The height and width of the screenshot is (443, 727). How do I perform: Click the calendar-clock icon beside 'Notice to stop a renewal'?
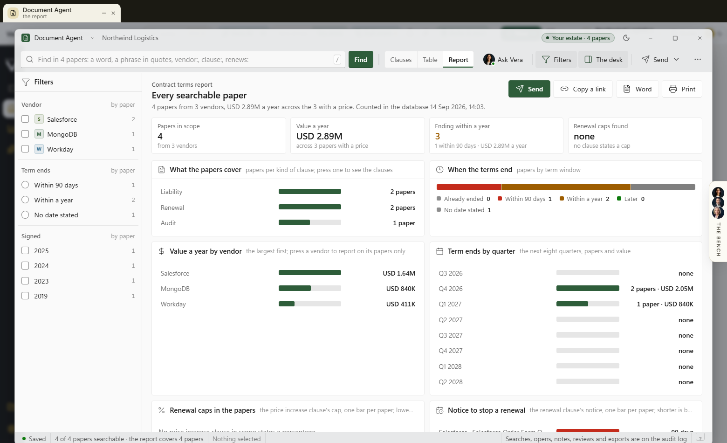click(439, 410)
